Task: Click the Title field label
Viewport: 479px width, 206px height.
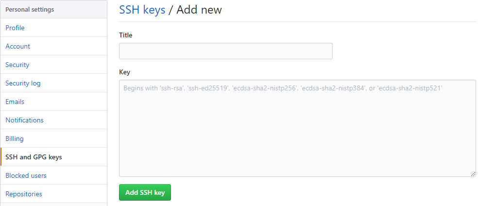Action: (x=126, y=35)
